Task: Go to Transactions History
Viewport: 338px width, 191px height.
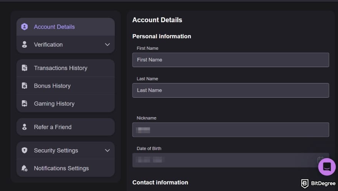Action: click(x=66, y=68)
